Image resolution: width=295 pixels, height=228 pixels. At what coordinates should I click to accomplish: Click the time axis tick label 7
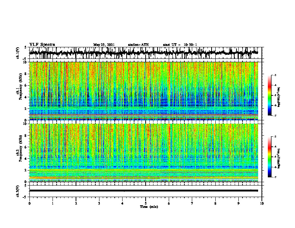192,203
